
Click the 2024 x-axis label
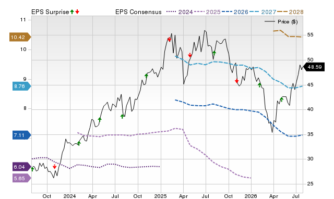coord(70,196)
